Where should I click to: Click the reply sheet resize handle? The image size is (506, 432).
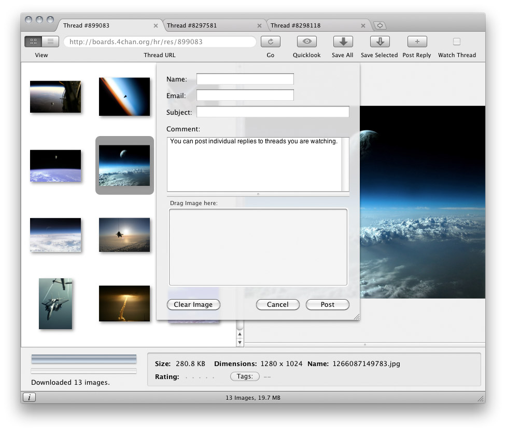[x=356, y=317]
